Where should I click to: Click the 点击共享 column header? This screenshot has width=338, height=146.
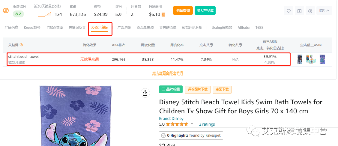click(206, 45)
